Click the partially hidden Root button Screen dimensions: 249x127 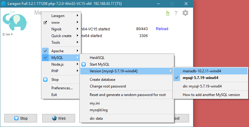pos(182,118)
